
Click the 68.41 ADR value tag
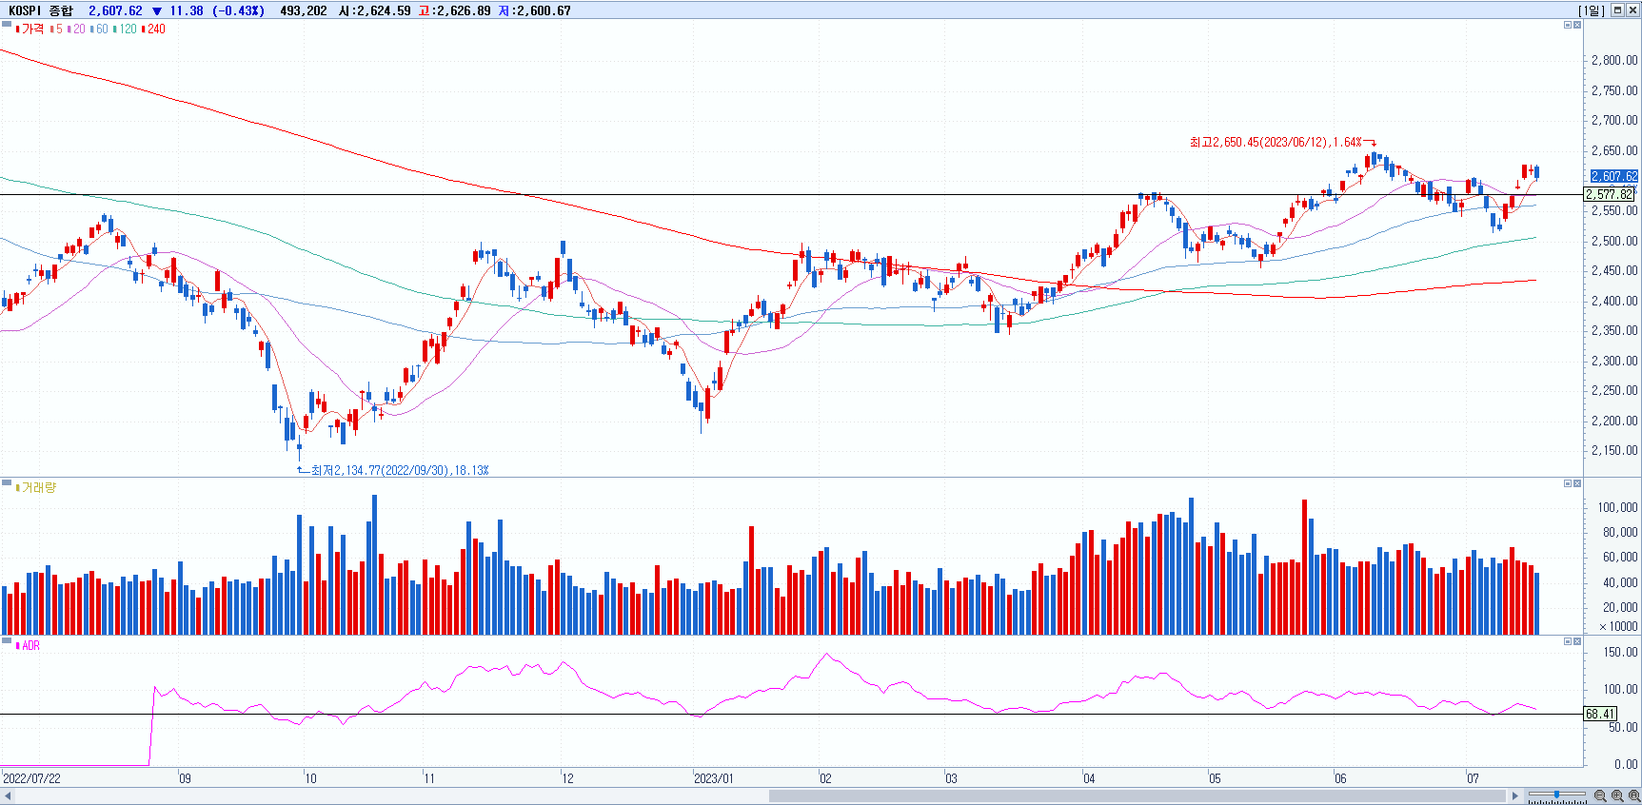coord(1600,714)
